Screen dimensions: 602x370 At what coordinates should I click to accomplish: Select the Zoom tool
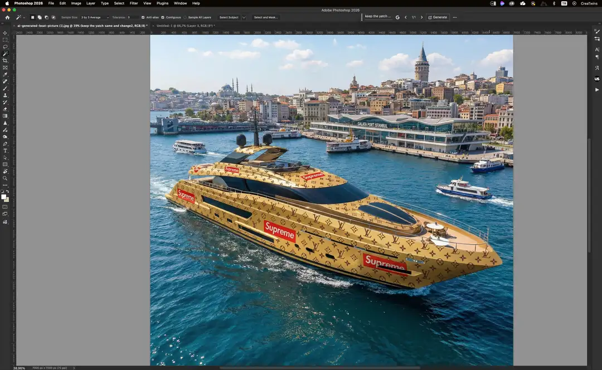click(5, 177)
